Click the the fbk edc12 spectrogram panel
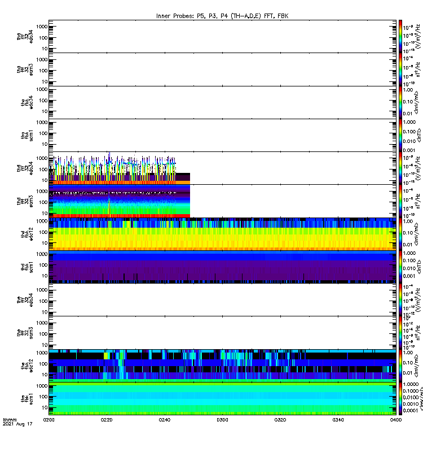This screenshot has width=423, height=452. [x=222, y=366]
